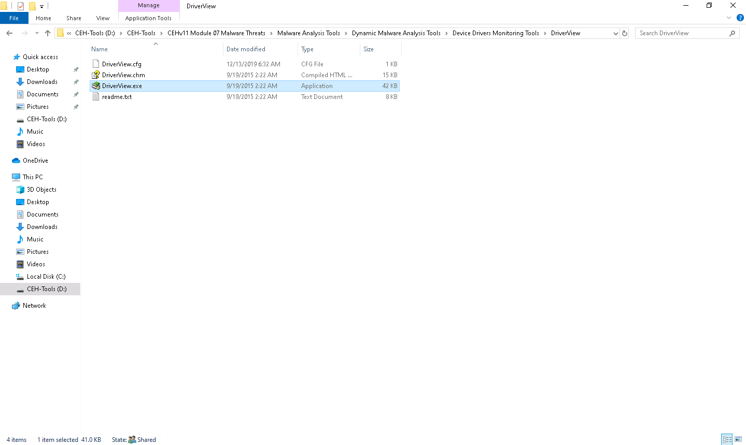Open Music under Quick access
The width and height of the screenshot is (746, 445).
pyautogui.click(x=35, y=132)
